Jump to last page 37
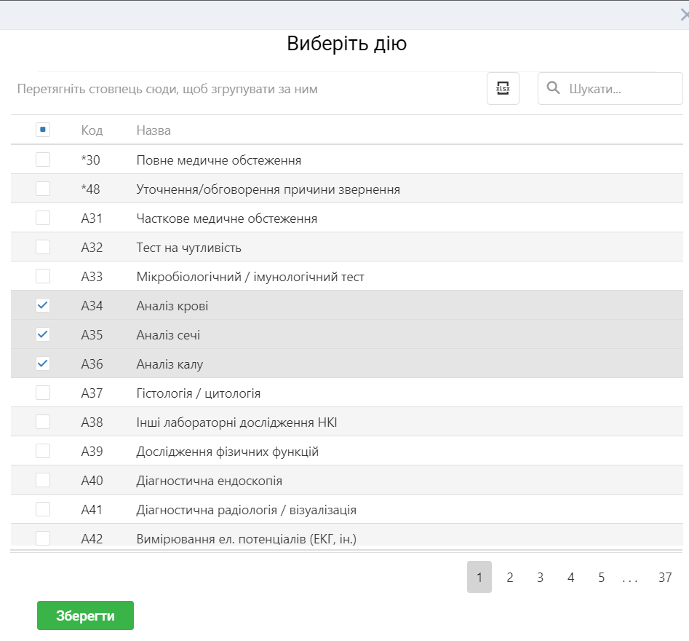 pyautogui.click(x=665, y=577)
